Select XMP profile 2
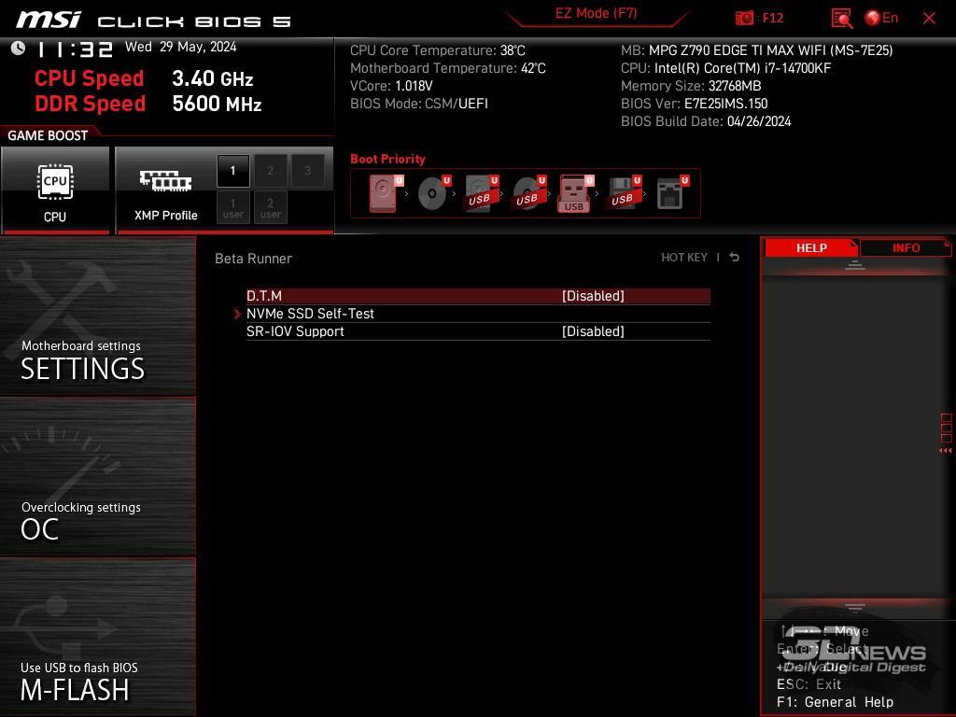The width and height of the screenshot is (956, 717). coord(270,171)
